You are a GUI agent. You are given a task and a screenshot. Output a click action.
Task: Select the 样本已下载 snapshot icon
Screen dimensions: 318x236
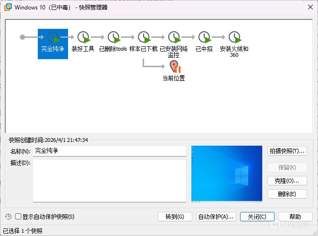pos(144,37)
